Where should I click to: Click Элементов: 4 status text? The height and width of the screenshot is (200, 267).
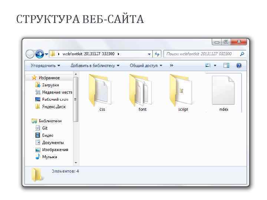point(65,171)
